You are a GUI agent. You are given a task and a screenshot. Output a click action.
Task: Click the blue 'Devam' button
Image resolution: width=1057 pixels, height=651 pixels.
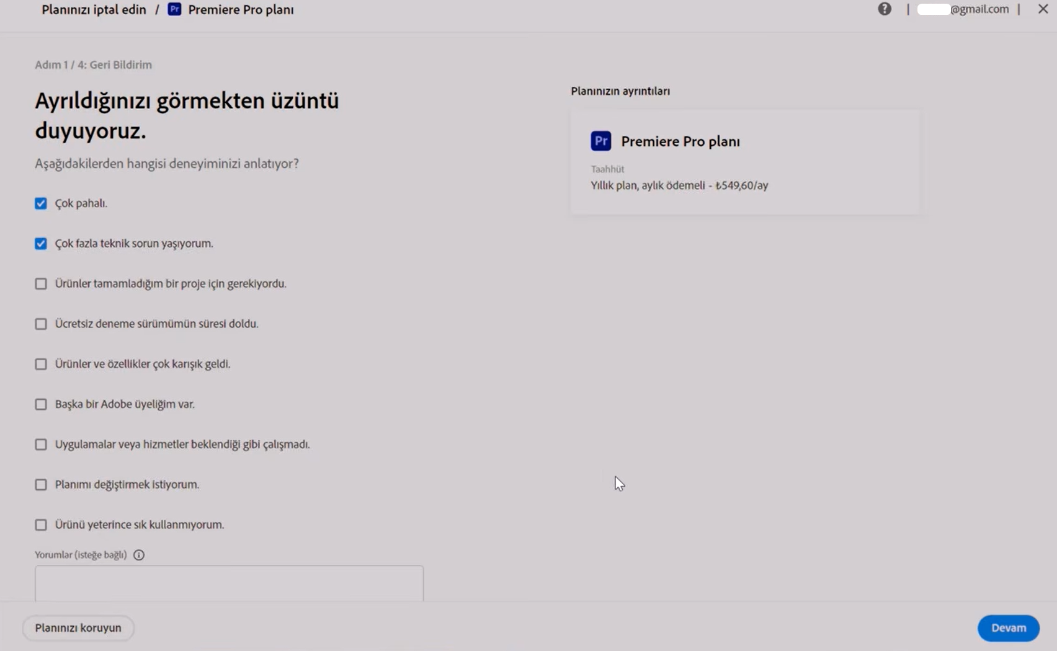pyautogui.click(x=1009, y=628)
